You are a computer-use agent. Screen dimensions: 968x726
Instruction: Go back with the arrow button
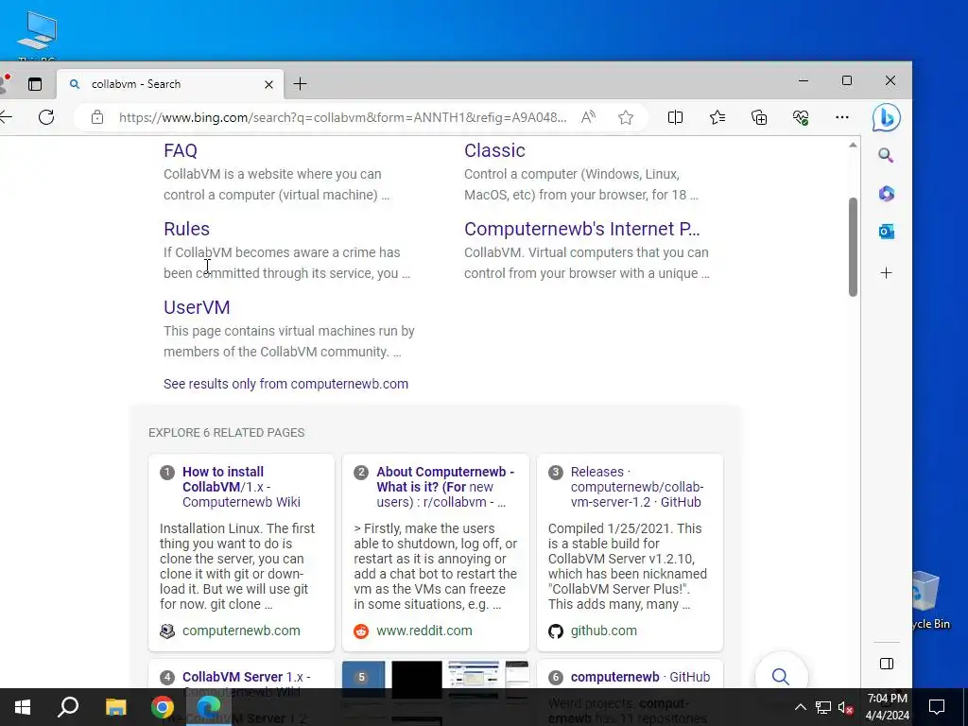coord(6,117)
